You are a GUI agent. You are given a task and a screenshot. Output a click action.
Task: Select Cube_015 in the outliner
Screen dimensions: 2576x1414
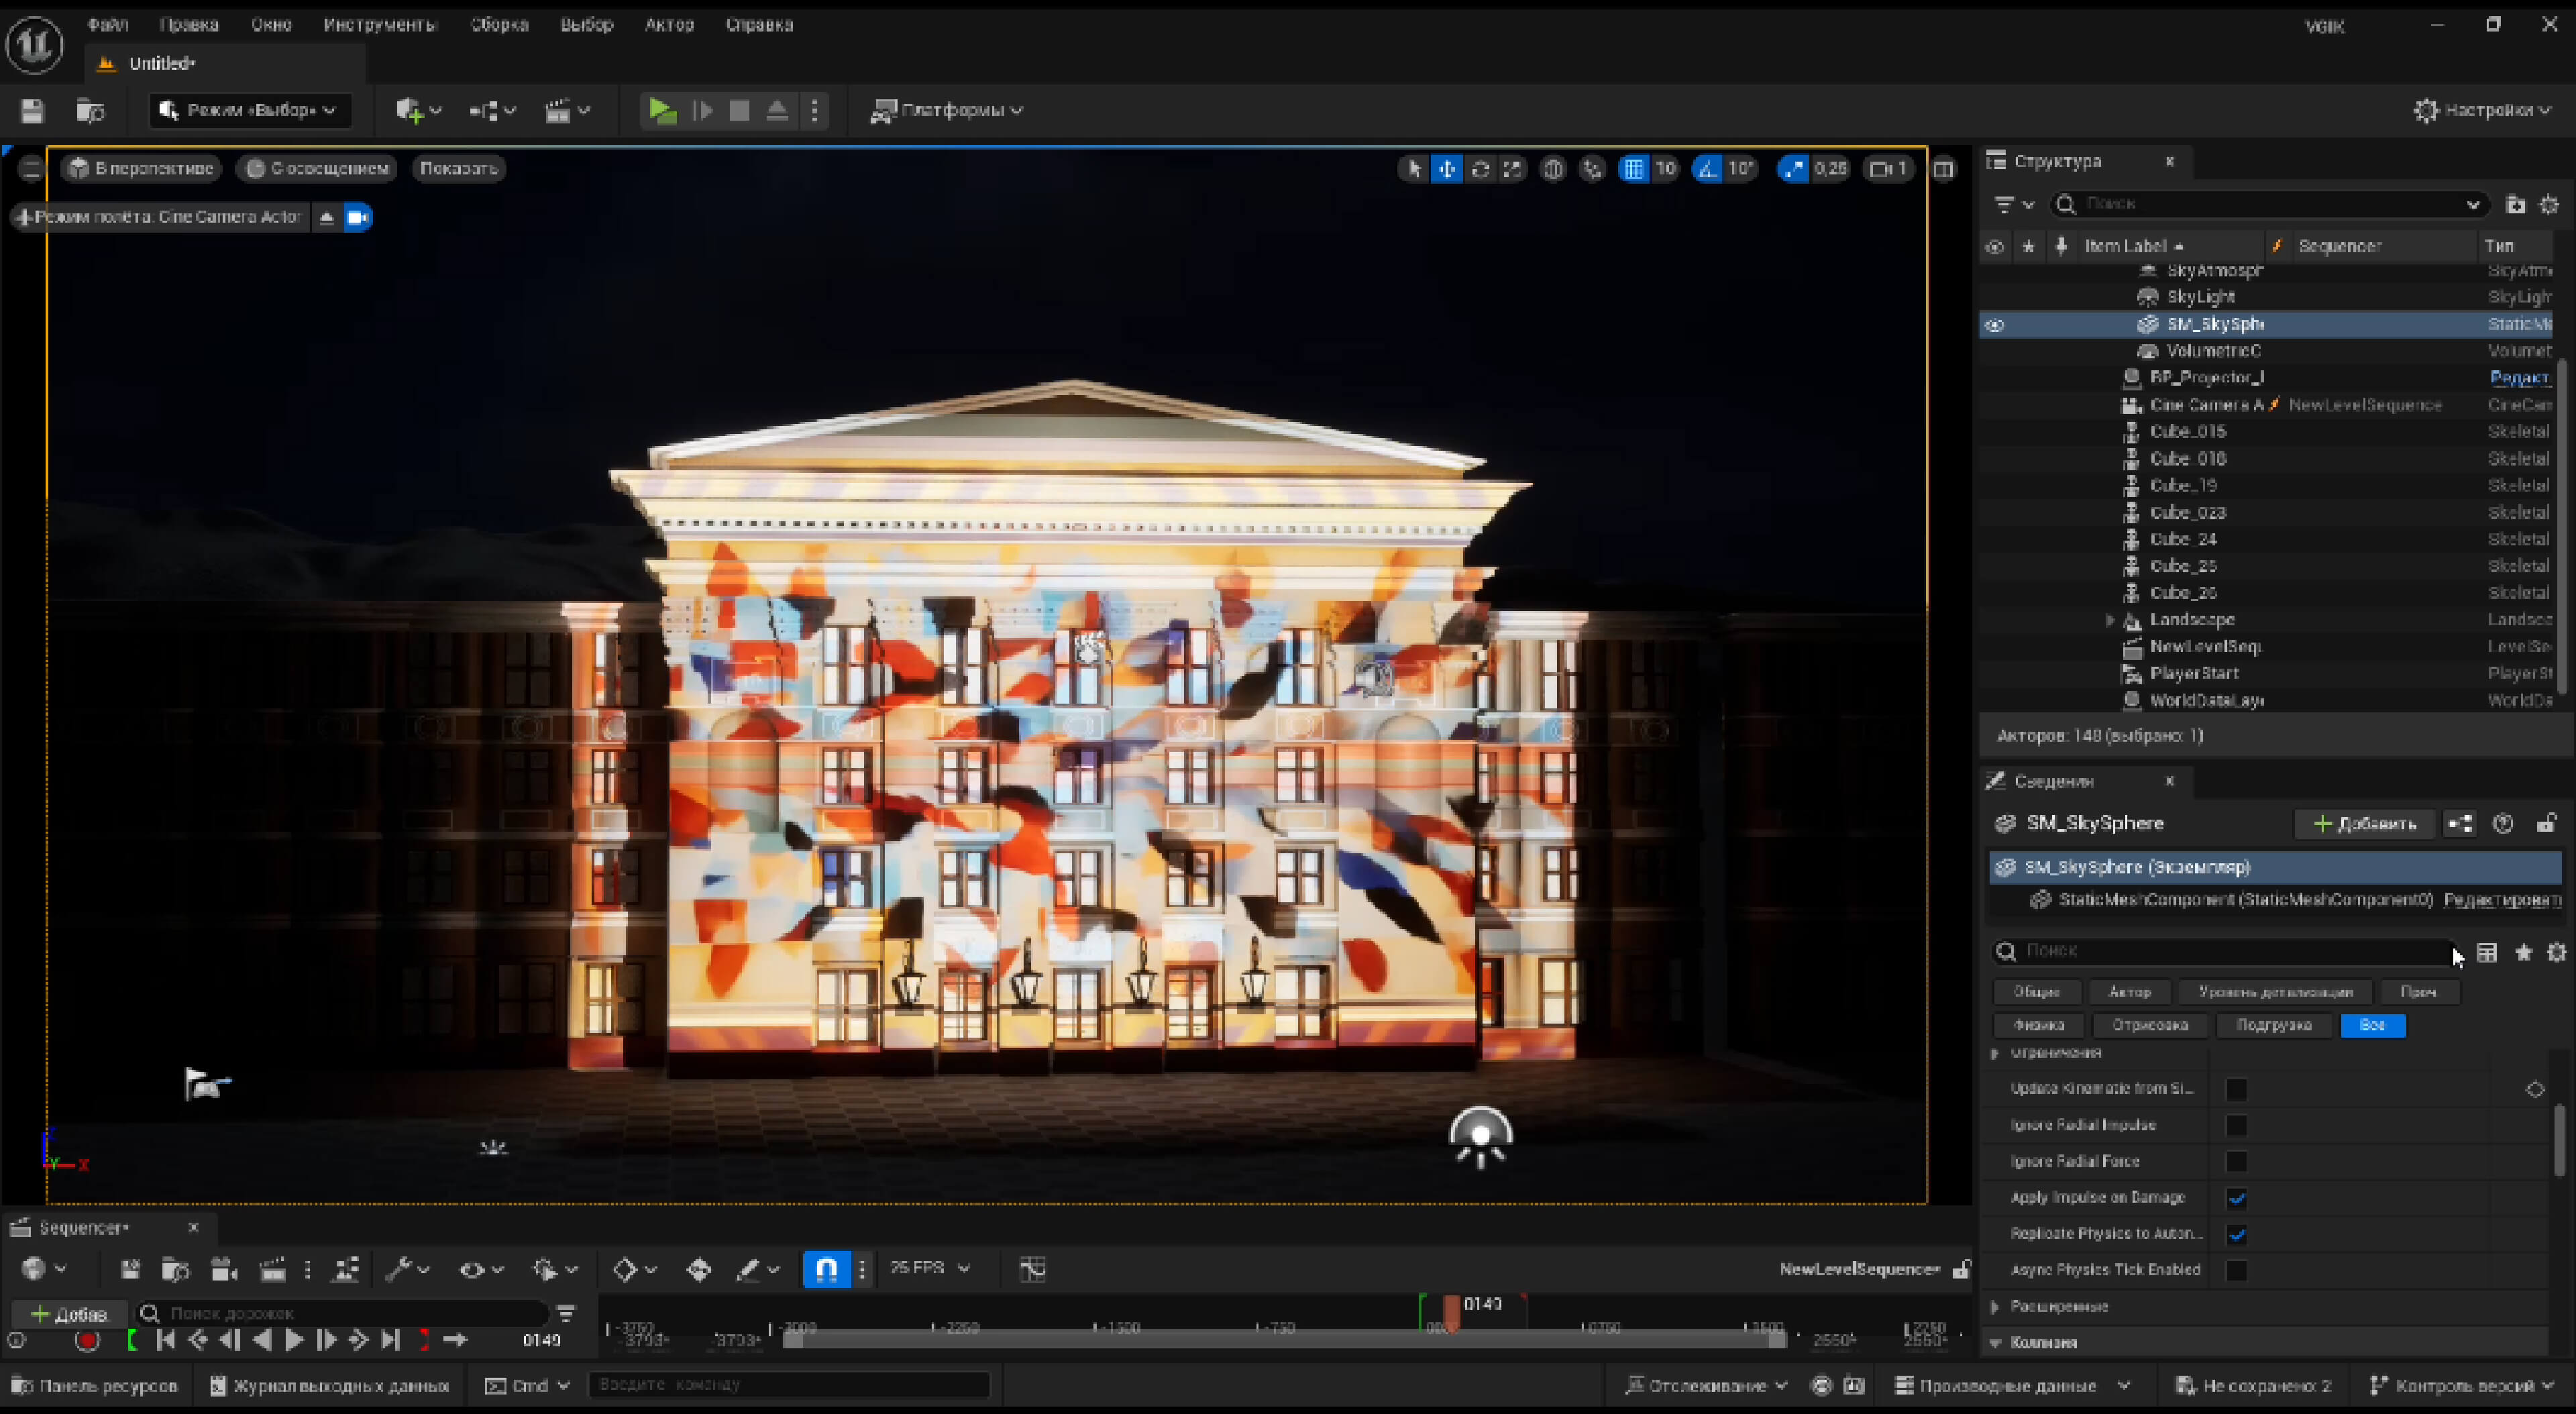[x=2188, y=432]
